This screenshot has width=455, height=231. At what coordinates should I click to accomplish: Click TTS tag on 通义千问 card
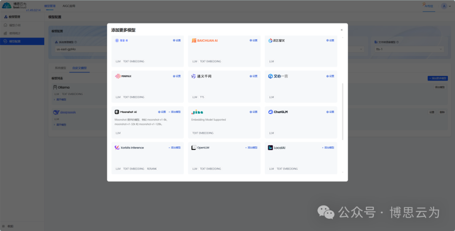click(202, 97)
